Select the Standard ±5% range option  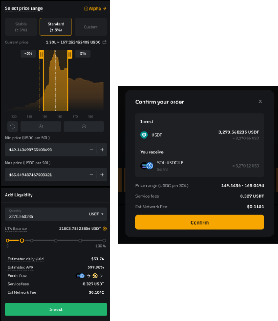tap(56, 27)
